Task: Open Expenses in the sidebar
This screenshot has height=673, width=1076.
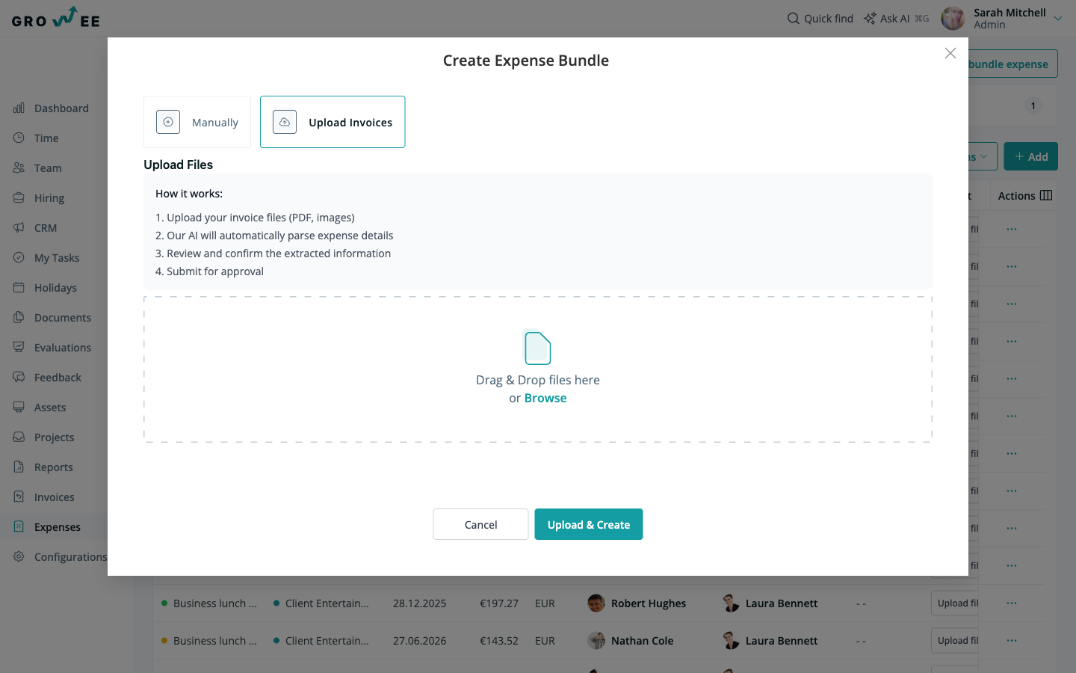Action: (x=57, y=527)
